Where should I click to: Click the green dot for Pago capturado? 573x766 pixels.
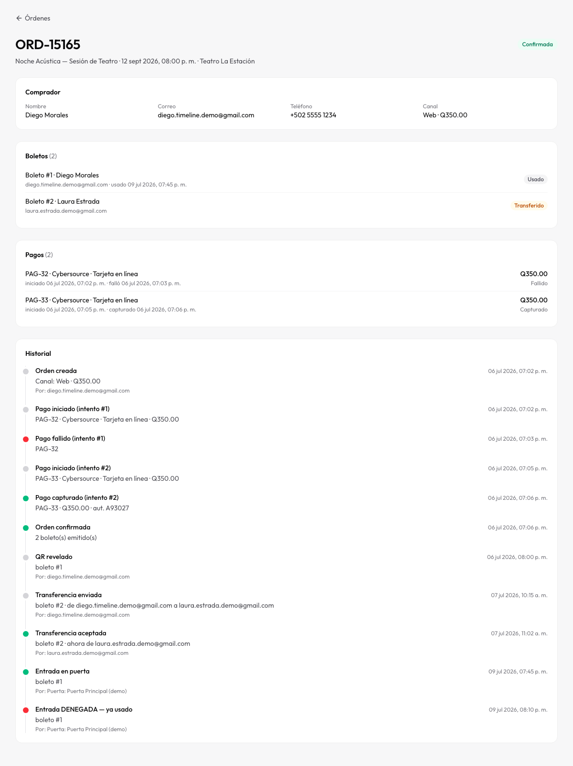pos(26,498)
